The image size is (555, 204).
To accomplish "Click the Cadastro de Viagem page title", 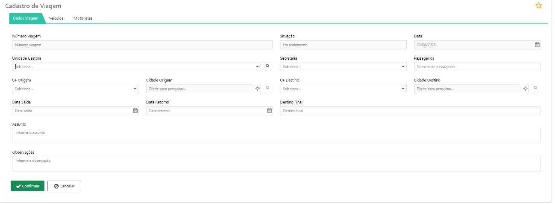I will [x=33, y=6].
